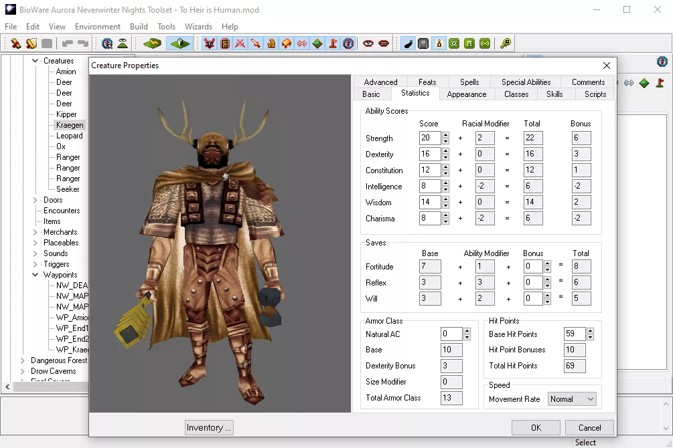The width and height of the screenshot is (673, 448).
Task: Collapse the Creatures tree node
Action: click(x=35, y=61)
